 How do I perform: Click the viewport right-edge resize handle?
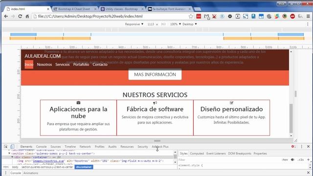(x=295, y=94)
